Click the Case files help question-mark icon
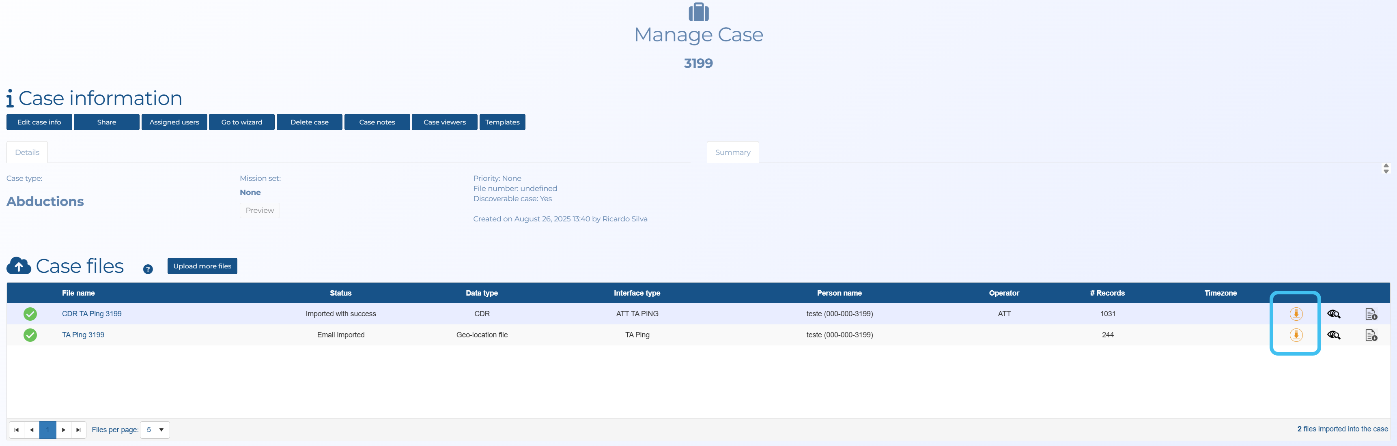 [x=148, y=269]
